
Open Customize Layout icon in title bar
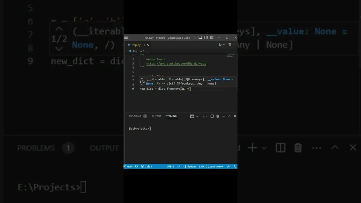[x=212, y=37]
